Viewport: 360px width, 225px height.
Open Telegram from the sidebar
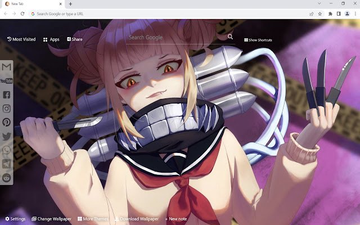point(6,164)
